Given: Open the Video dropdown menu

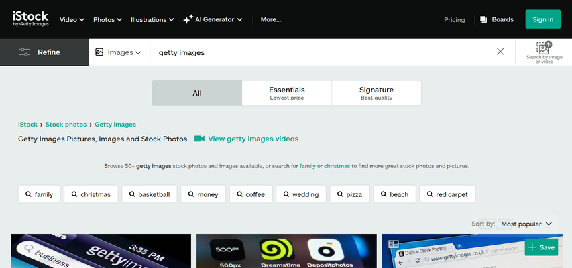Looking at the screenshot, I should click(x=72, y=19).
